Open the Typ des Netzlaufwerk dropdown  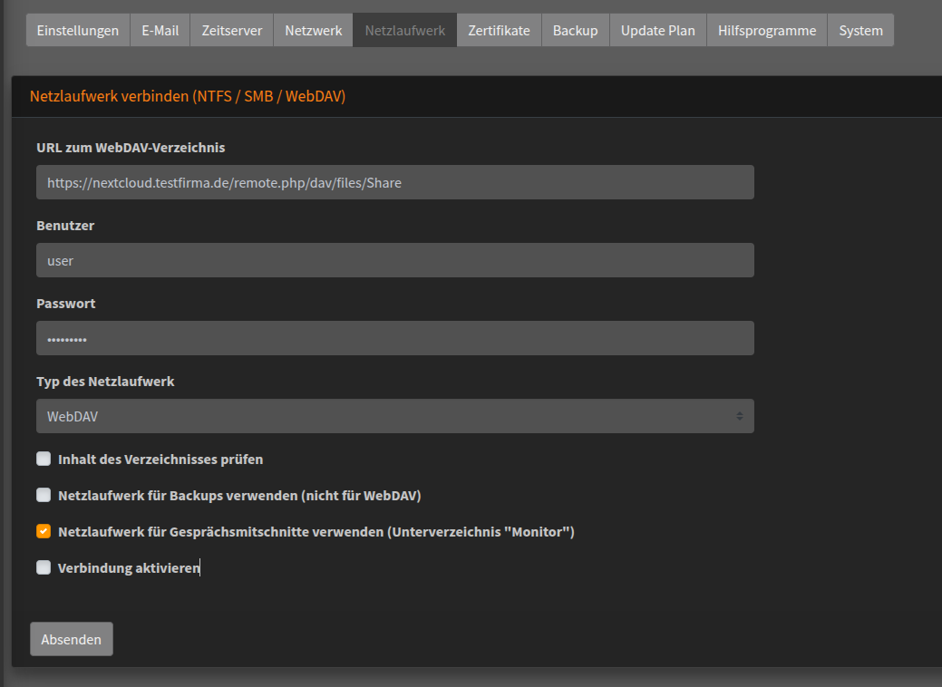(x=395, y=416)
